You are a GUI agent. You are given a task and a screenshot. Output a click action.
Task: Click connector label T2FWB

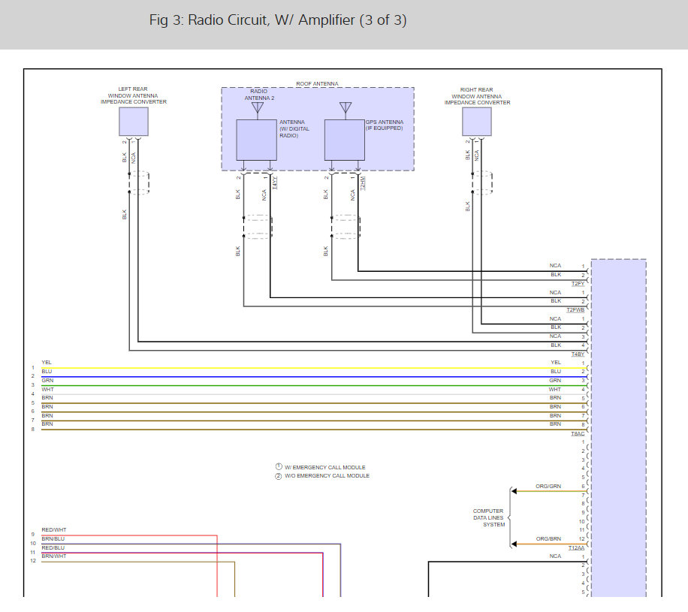[x=575, y=310]
